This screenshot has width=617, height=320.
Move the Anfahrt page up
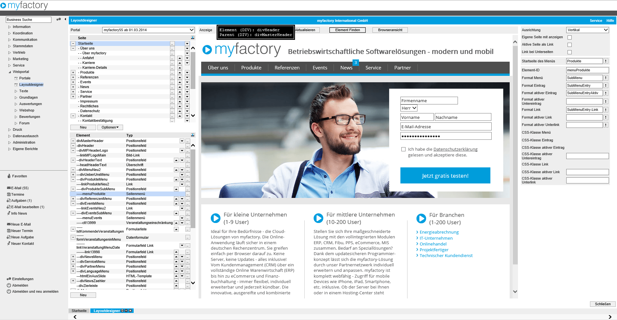pos(180,58)
